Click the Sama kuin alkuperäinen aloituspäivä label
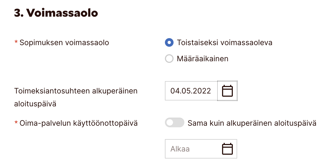Screen dimensions: 332x159 coord(252,123)
